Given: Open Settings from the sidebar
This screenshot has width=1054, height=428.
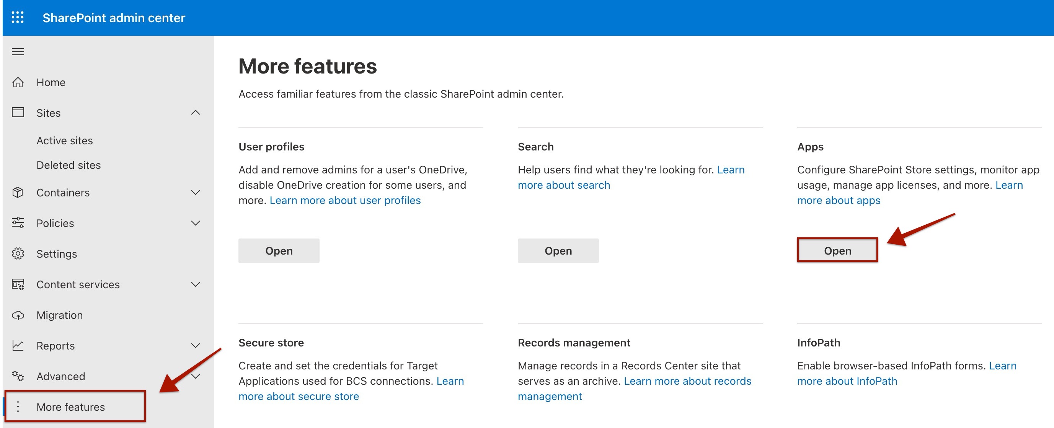Looking at the screenshot, I should pyautogui.click(x=108, y=254).
